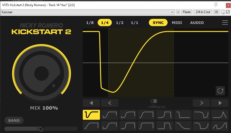Click the BAND frequency slider handle
The height and width of the screenshot is (133, 231).
40,129
